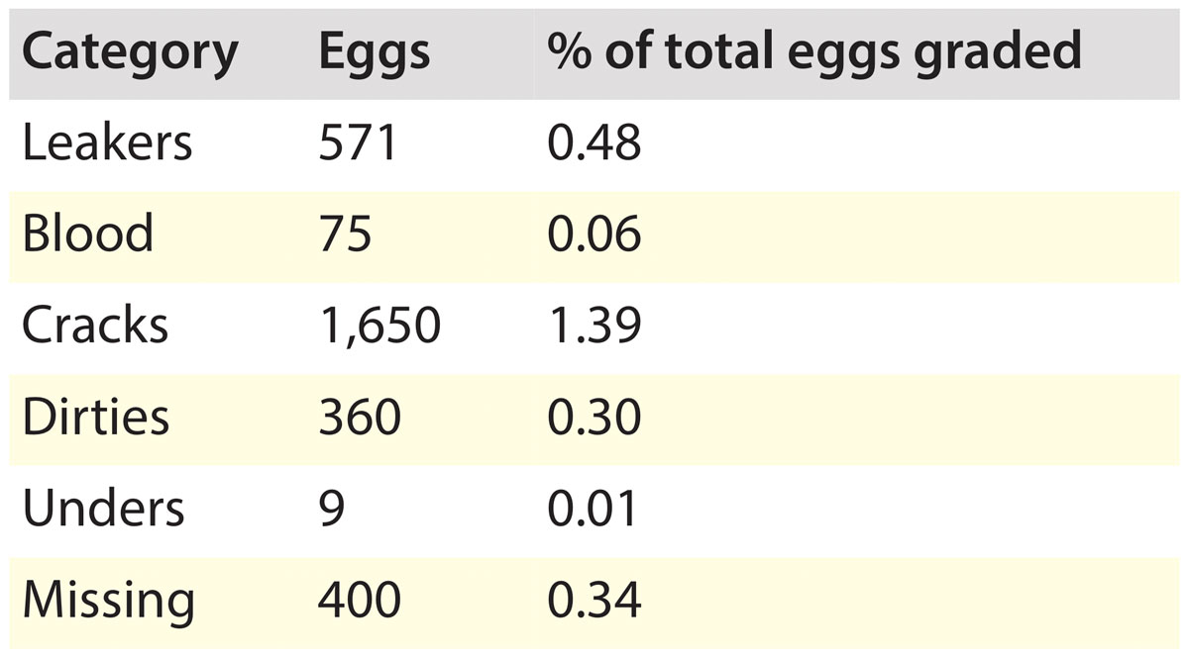Click the 1,650 eggs value

pyautogui.click(x=378, y=326)
